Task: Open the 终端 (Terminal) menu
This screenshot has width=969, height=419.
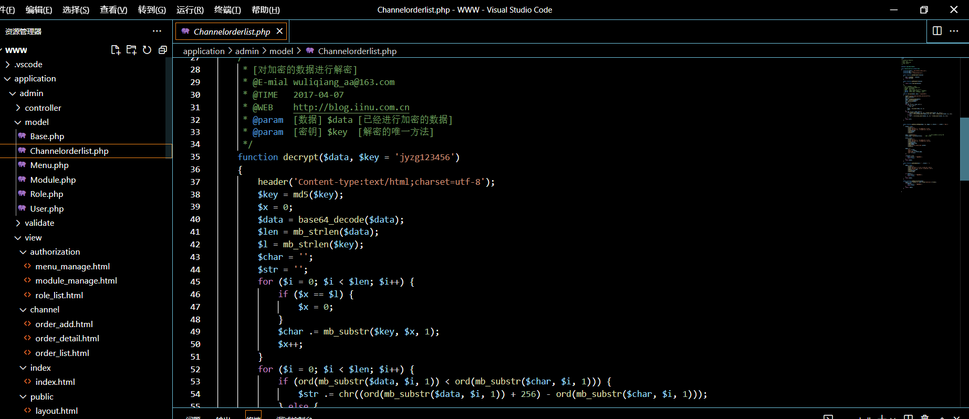Action: point(227,9)
